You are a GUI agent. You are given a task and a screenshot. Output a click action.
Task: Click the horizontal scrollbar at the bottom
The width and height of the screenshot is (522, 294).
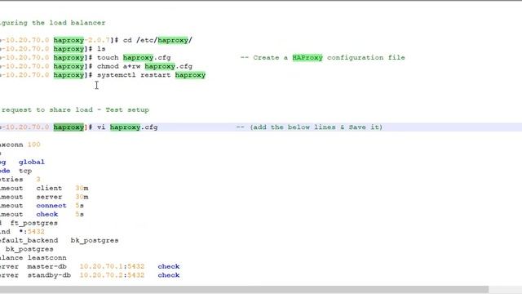245,289
